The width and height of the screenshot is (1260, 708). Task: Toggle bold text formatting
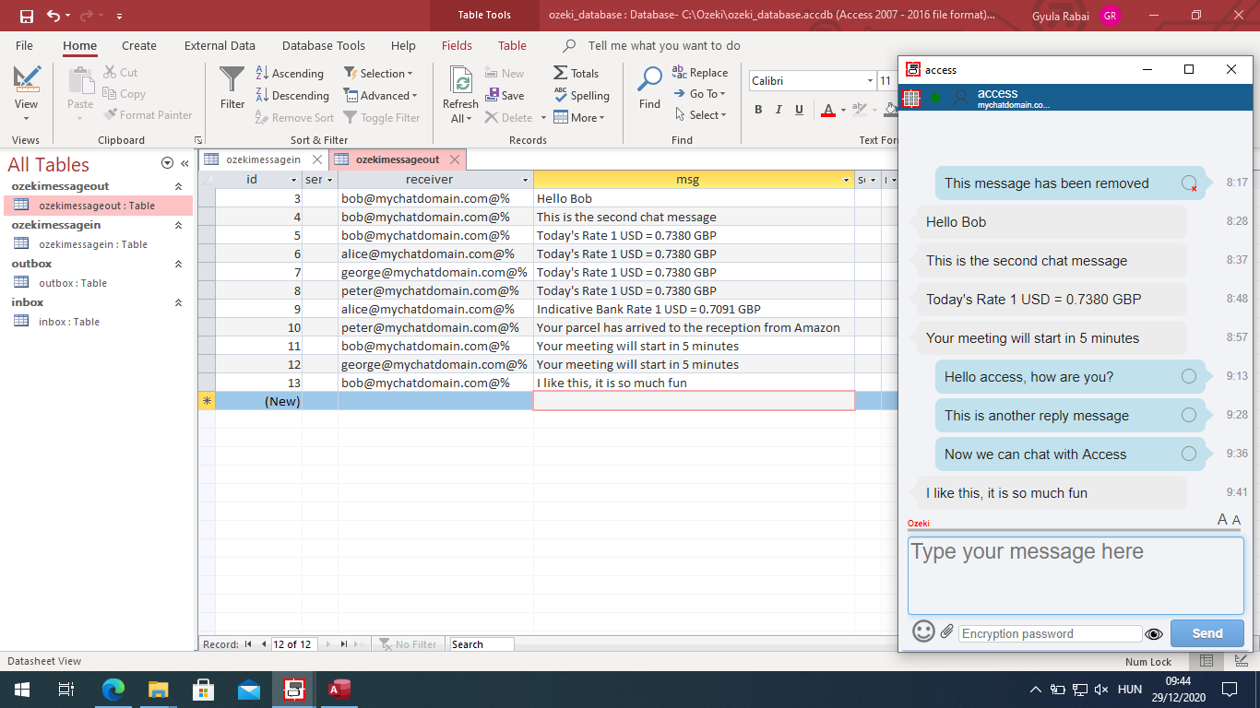[758, 110]
